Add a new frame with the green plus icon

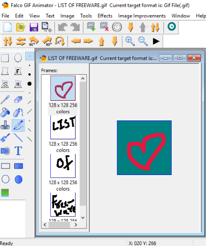click(x=91, y=27)
